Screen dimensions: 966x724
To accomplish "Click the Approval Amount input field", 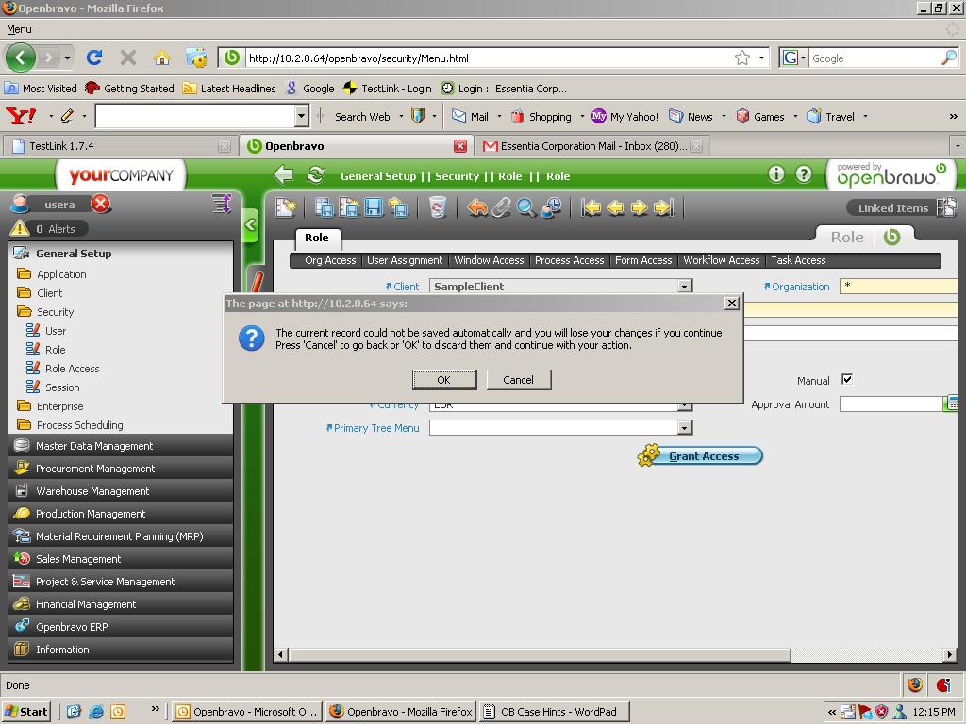I will (891, 404).
